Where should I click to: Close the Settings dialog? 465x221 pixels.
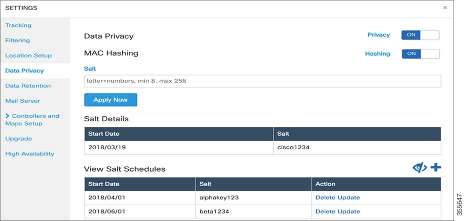point(445,8)
